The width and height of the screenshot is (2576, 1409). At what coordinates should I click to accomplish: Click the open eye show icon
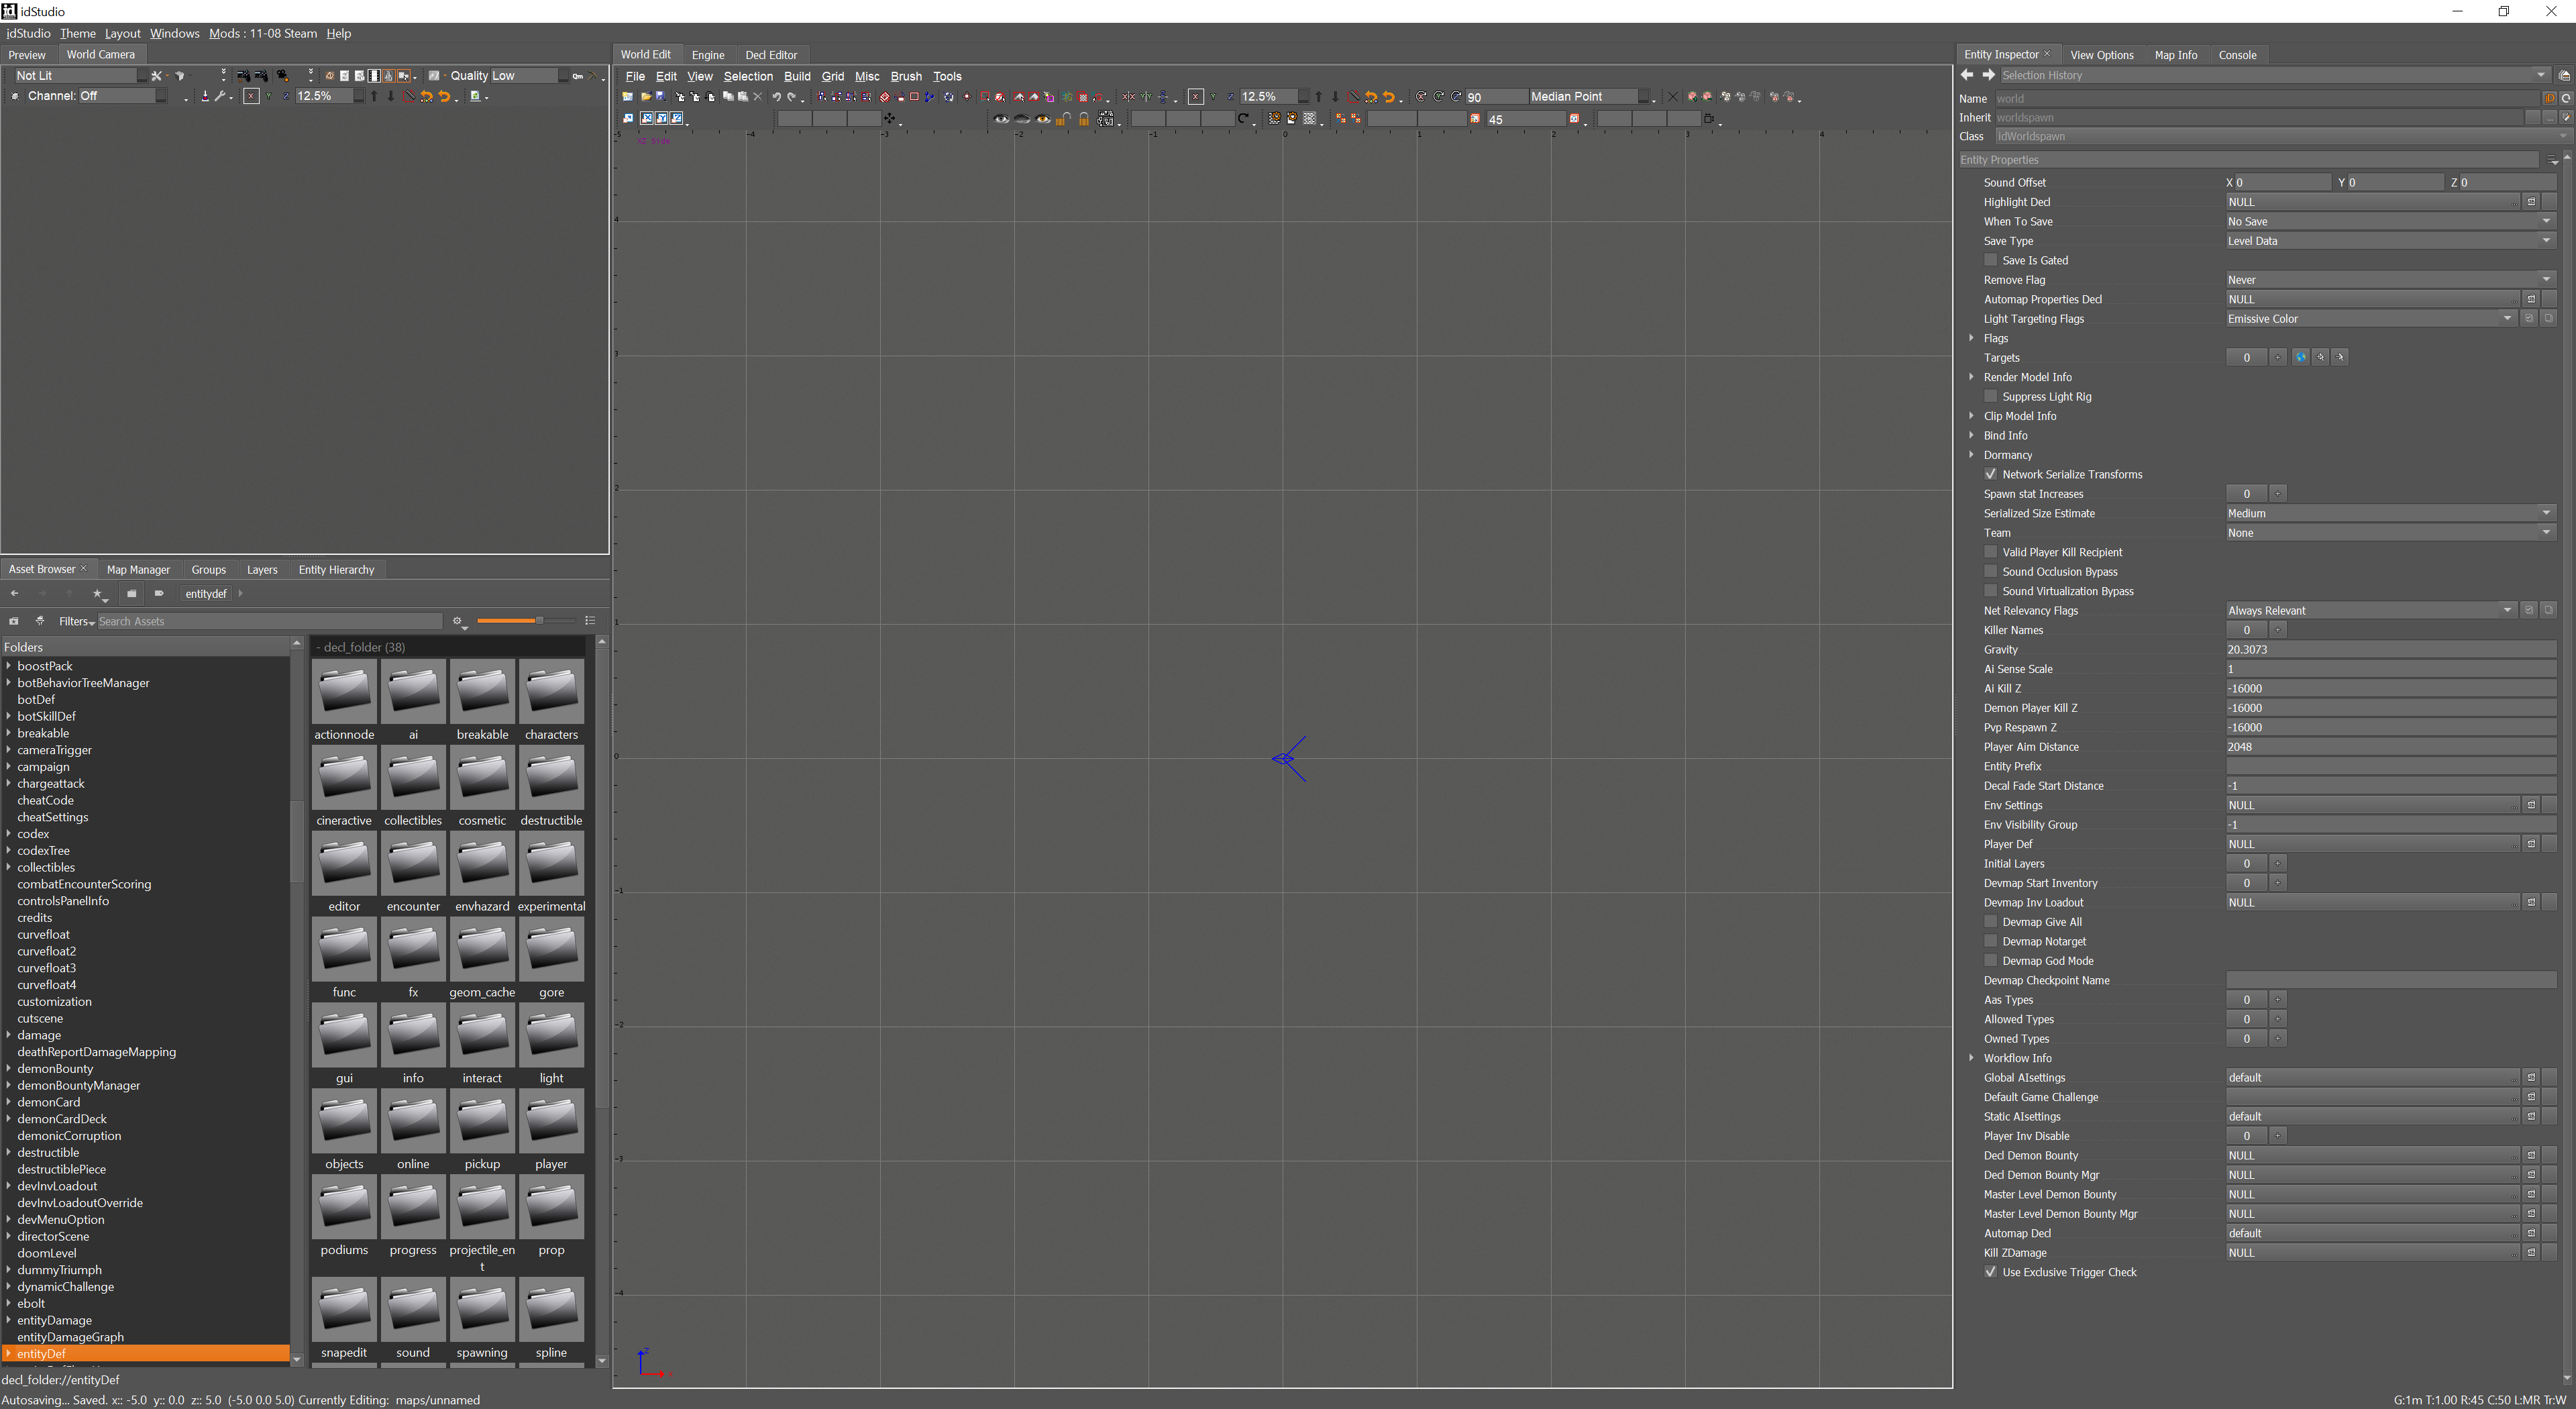tap(1001, 119)
